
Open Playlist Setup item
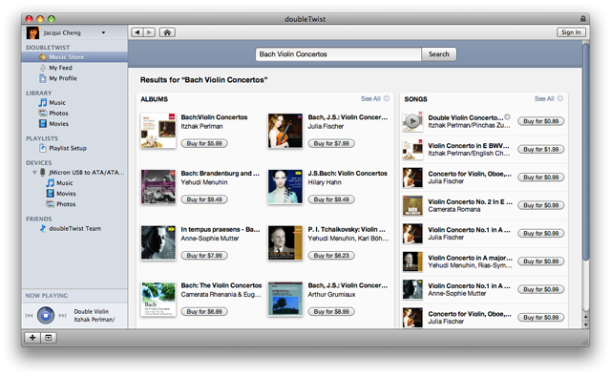68,148
